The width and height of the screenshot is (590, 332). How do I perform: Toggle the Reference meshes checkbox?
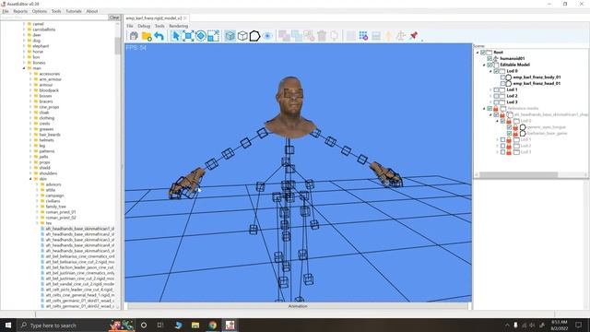pos(490,109)
